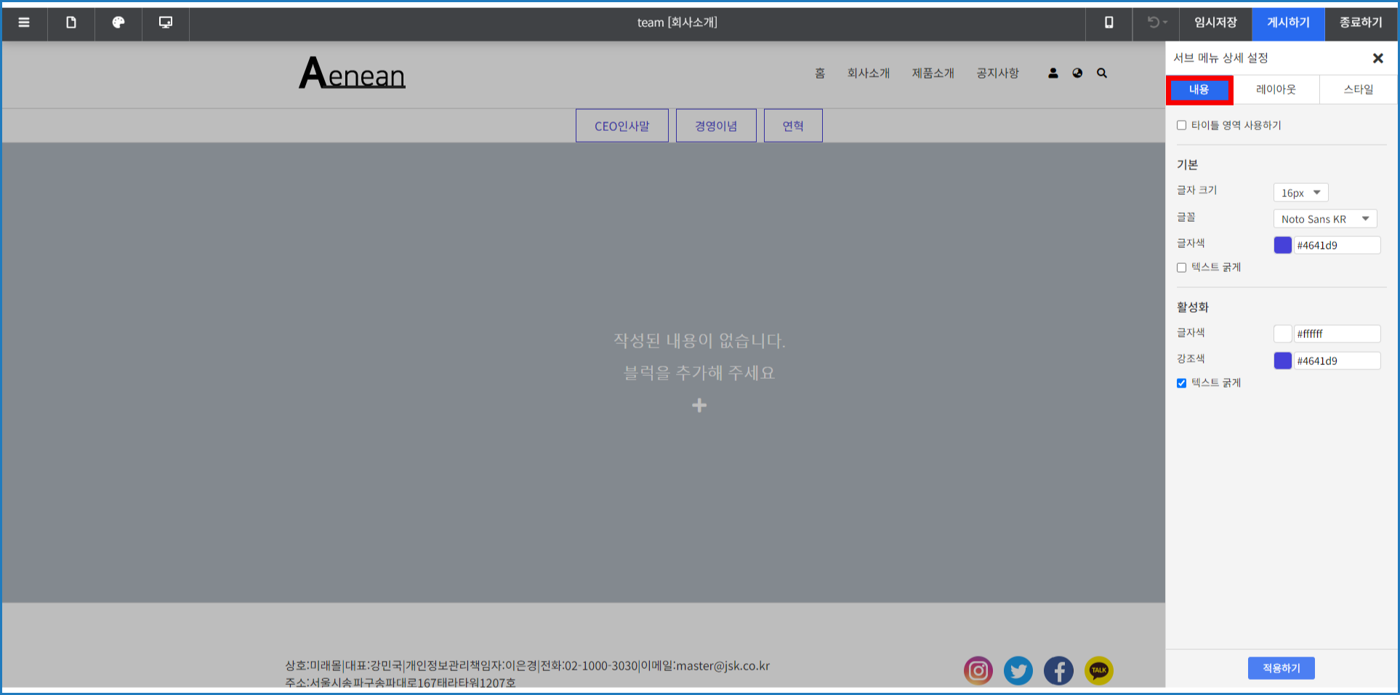Switch to the 레이아웃 tab

(x=1276, y=89)
